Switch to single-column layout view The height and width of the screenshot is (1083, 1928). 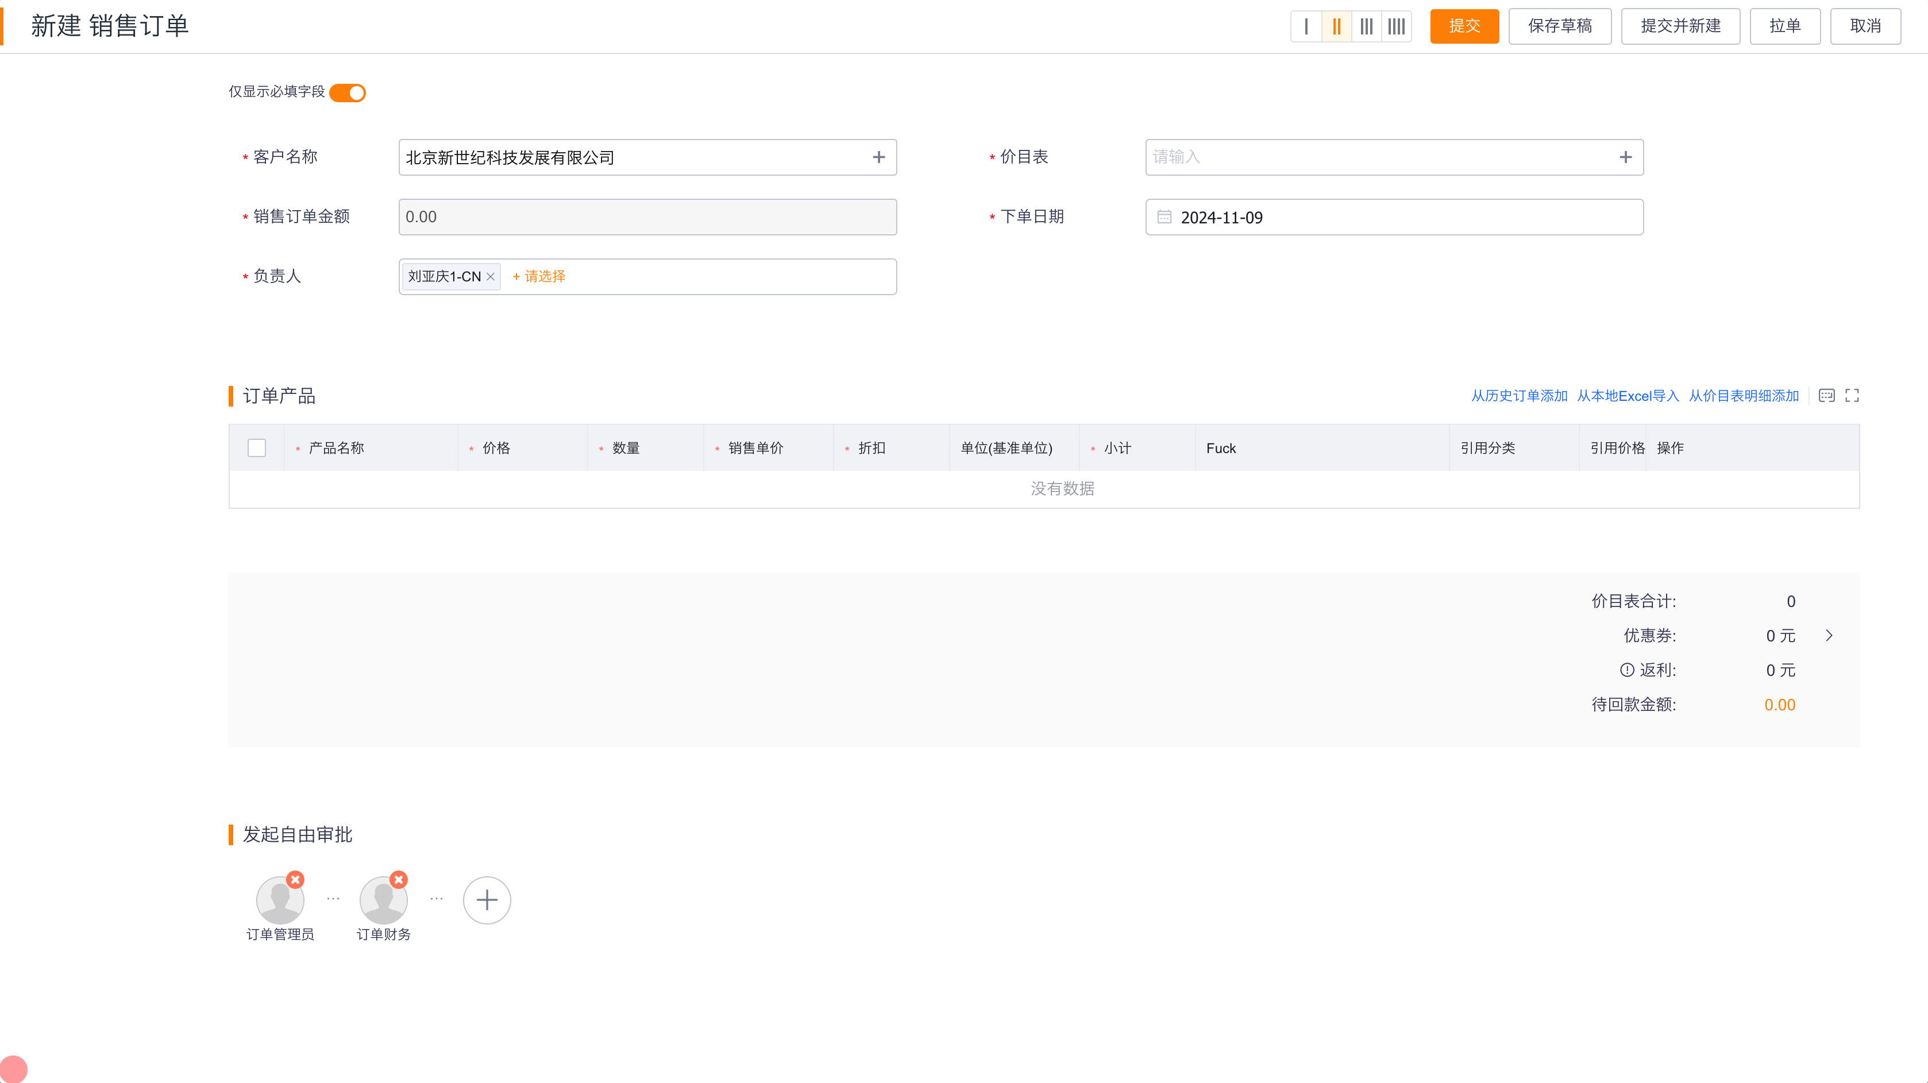click(1307, 26)
